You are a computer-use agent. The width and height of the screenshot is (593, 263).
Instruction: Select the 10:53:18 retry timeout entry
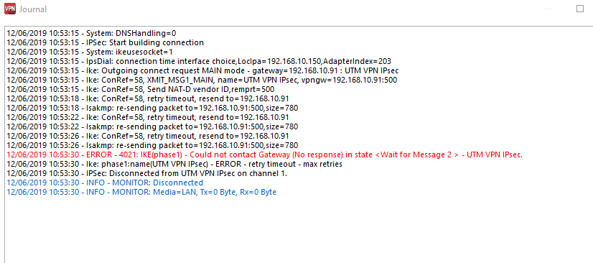click(148, 98)
